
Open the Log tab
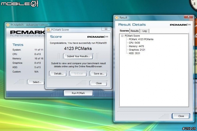coord(144,31)
